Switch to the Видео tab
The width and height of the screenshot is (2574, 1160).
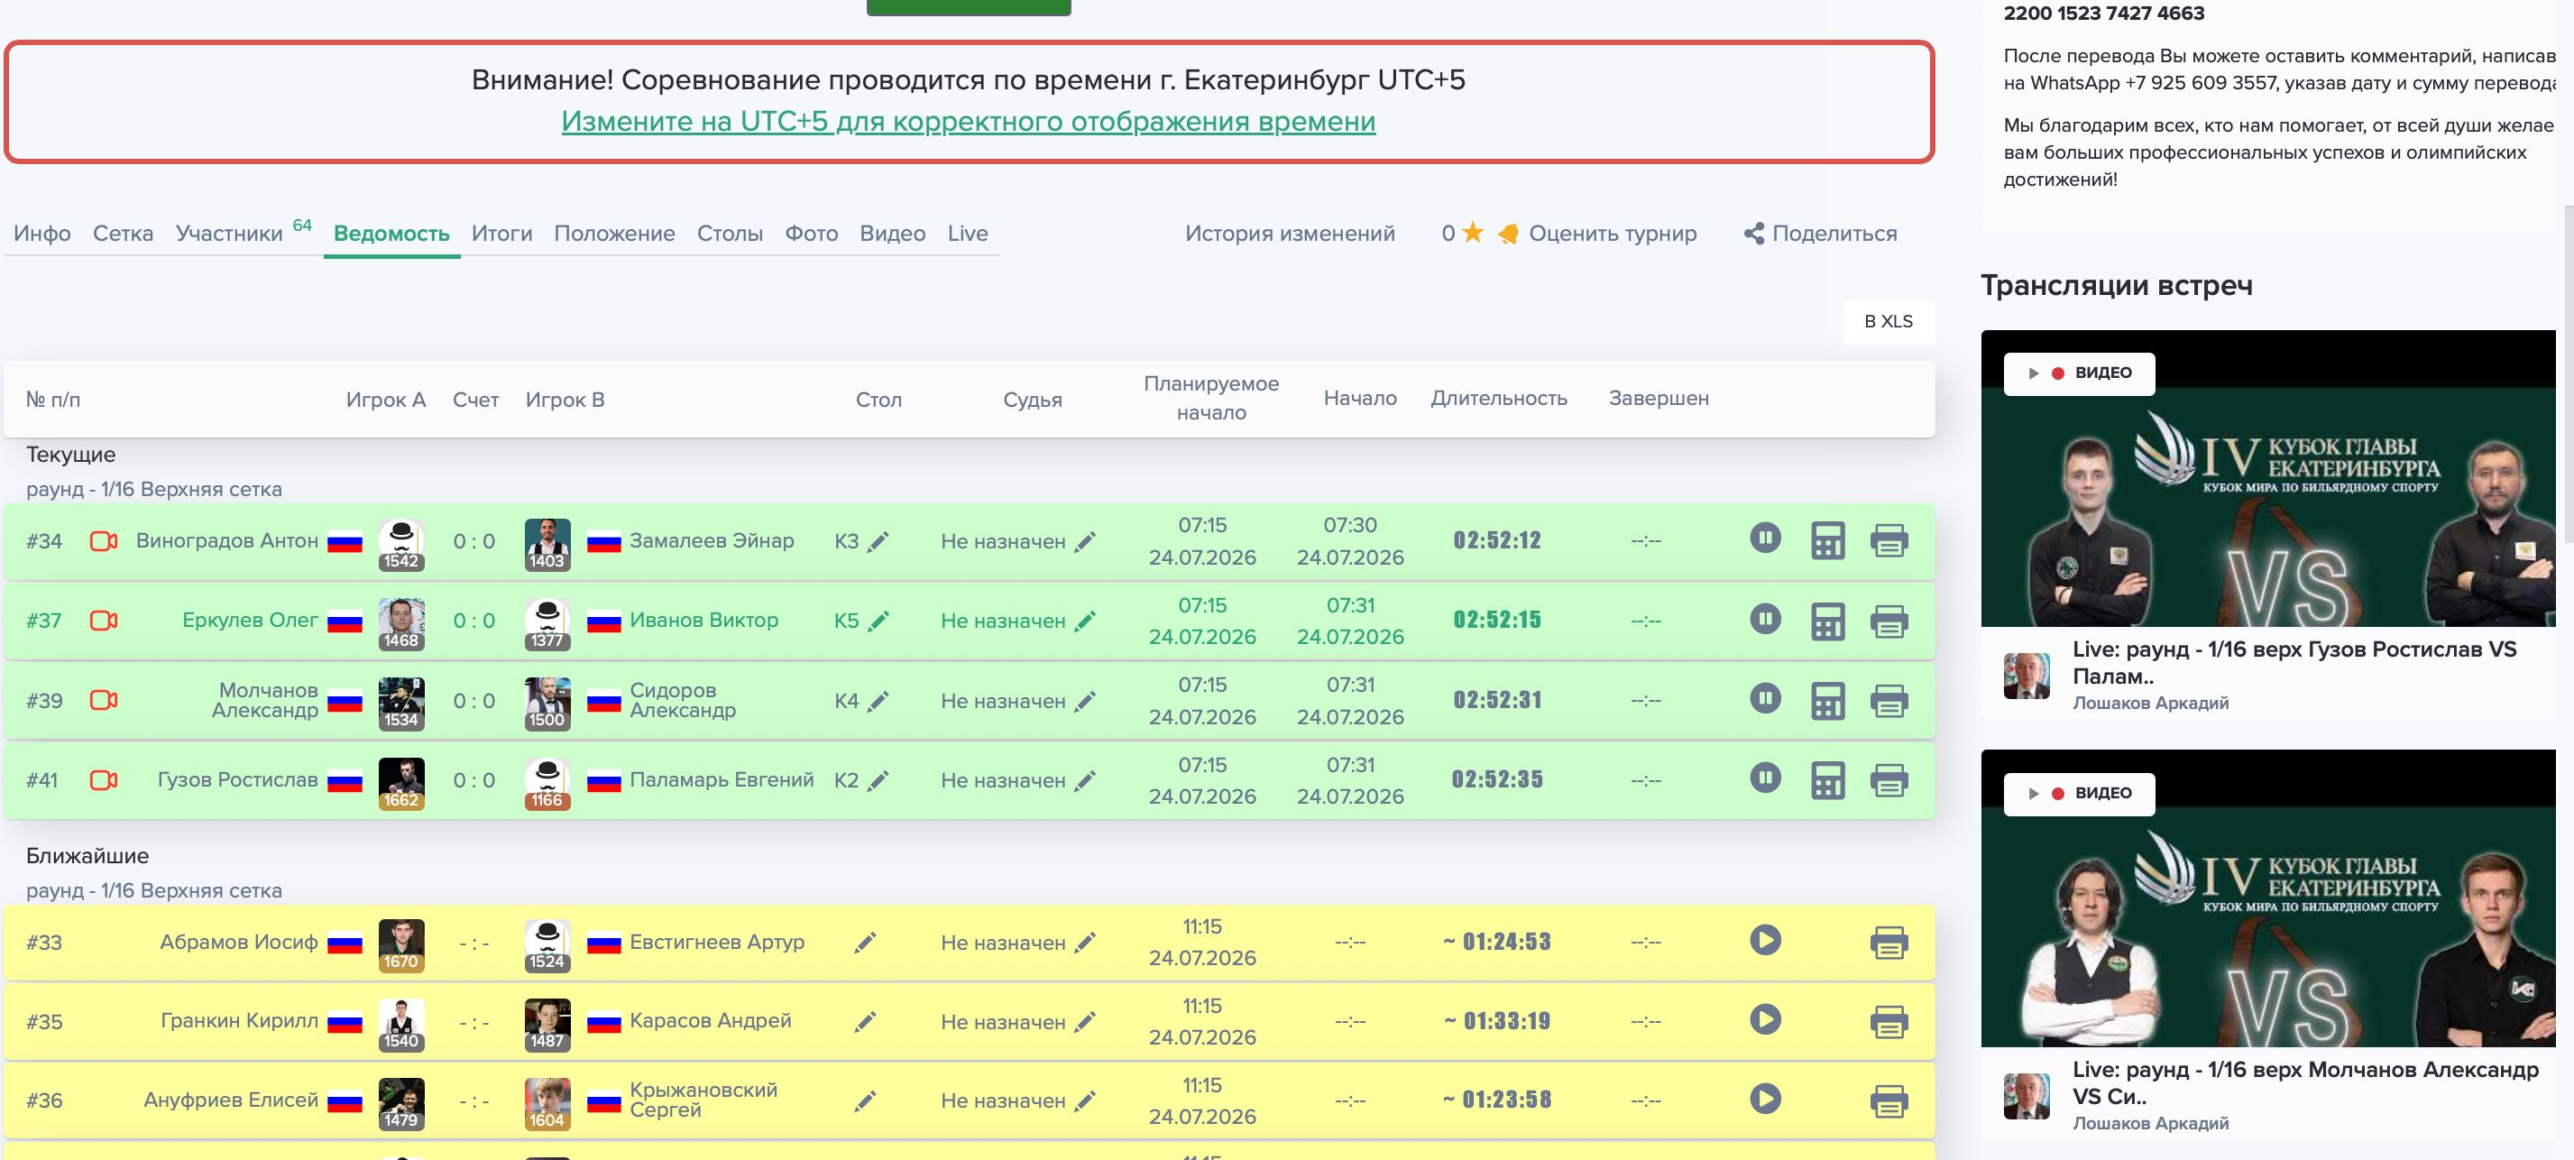pos(892,234)
